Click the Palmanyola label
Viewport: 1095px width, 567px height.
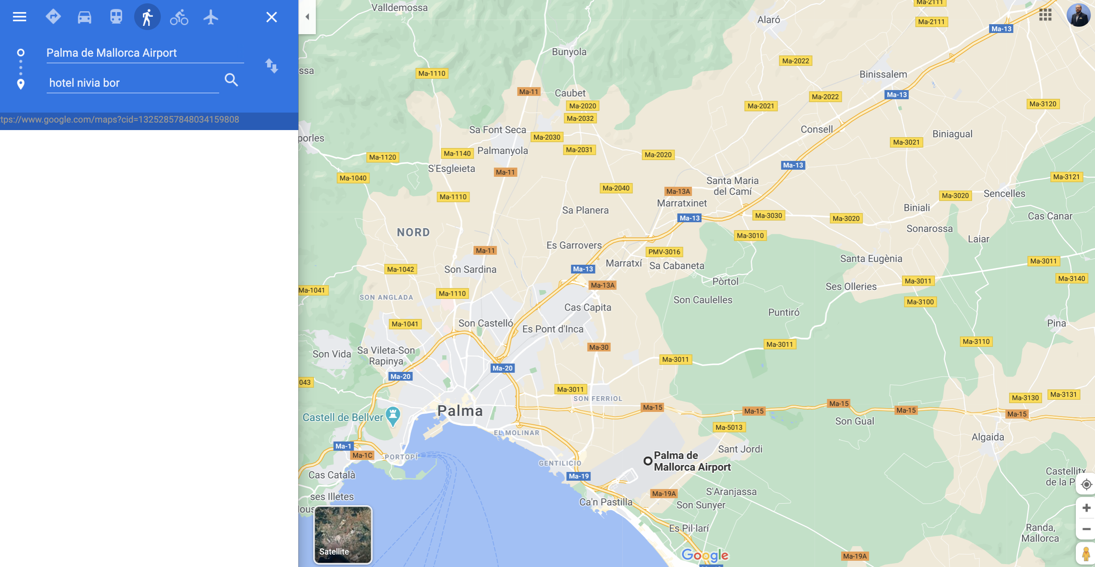(502, 151)
